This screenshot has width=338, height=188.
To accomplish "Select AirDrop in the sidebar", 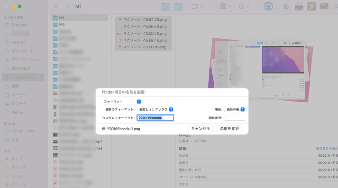I will tap(18, 42).
